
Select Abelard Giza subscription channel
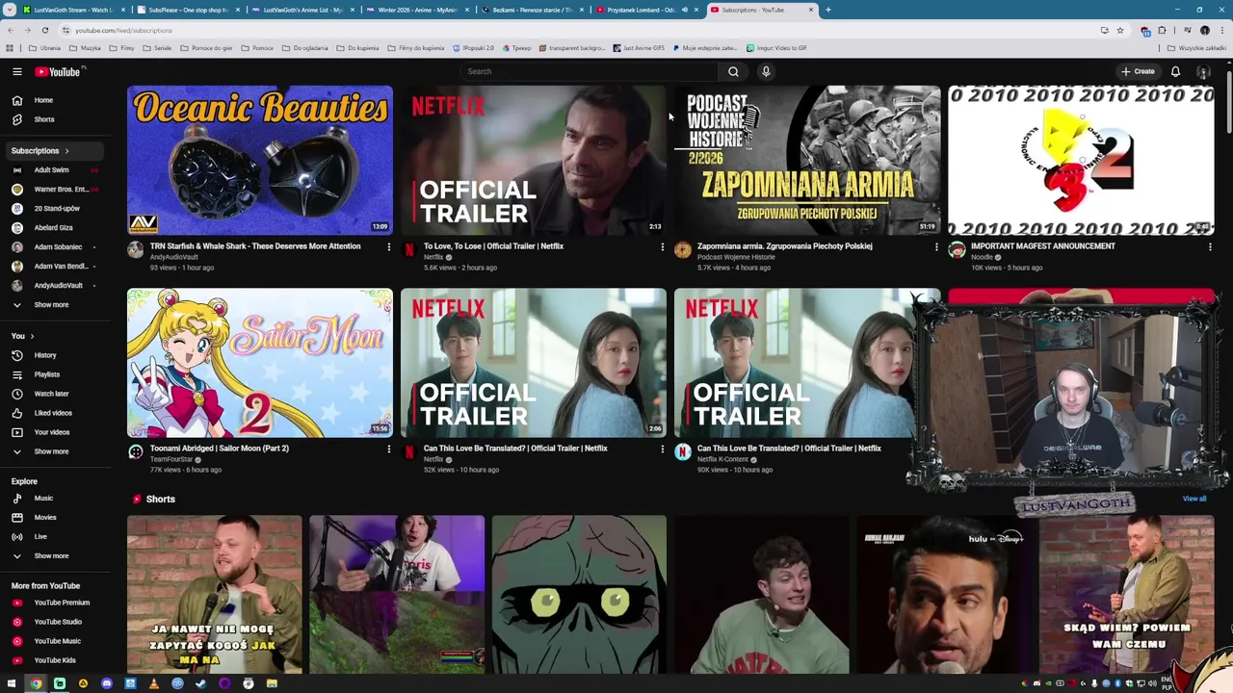[52, 227]
